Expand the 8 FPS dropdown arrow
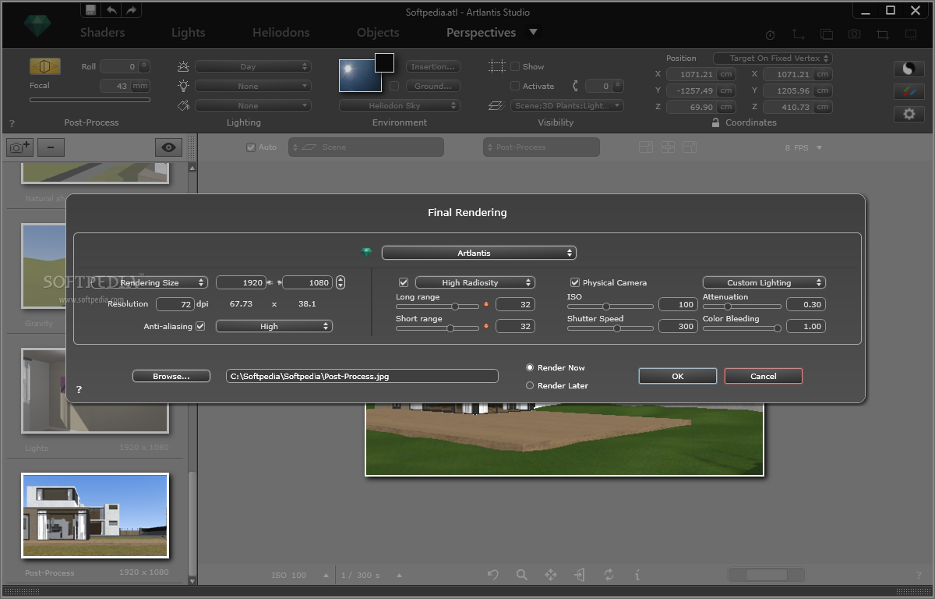 (819, 147)
